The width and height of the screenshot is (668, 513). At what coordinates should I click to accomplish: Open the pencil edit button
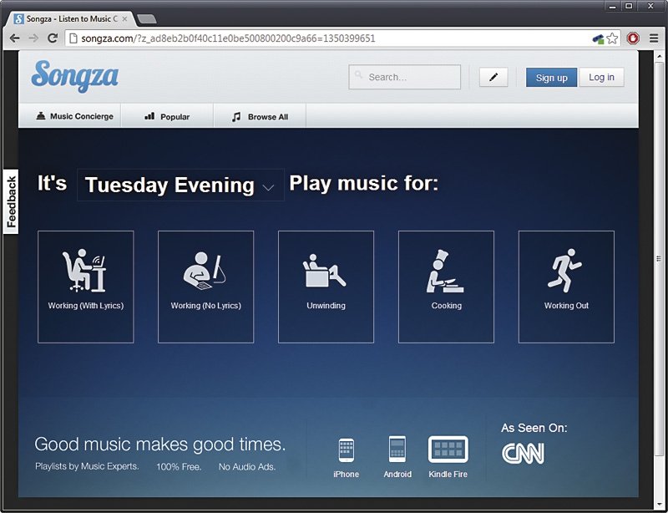tap(493, 77)
